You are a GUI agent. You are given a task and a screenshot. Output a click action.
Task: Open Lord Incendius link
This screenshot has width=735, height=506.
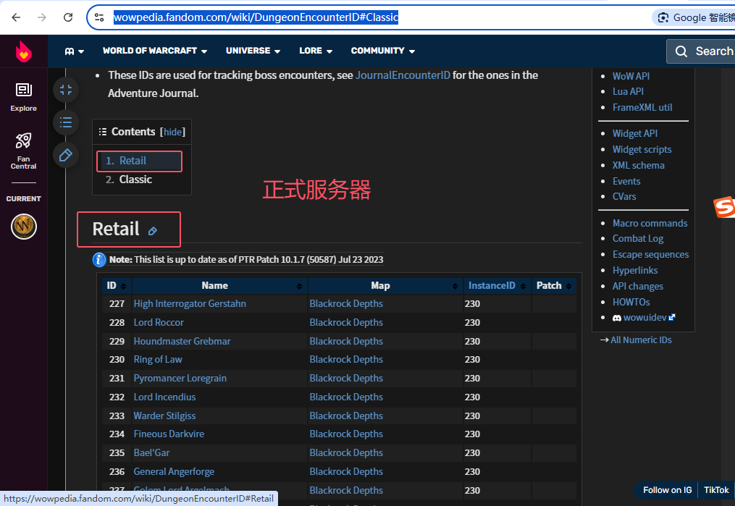tap(164, 397)
